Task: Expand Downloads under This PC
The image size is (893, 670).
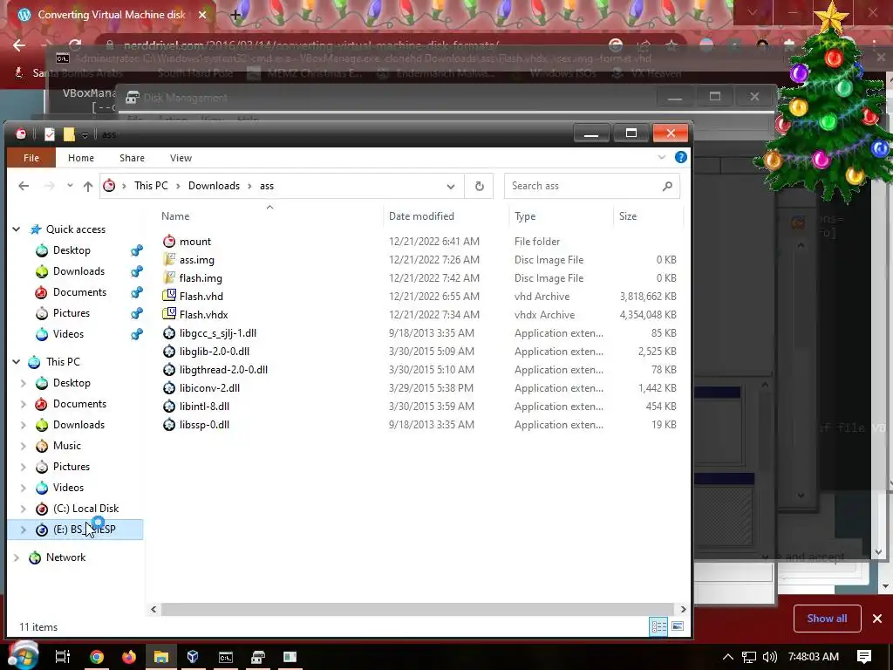Action: click(24, 425)
